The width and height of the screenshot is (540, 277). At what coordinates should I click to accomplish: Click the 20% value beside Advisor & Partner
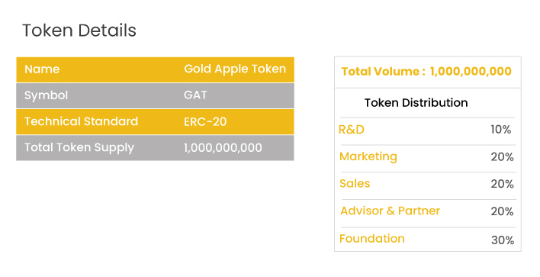(x=502, y=211)
